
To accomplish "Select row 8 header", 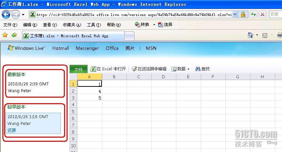I will 73,132.
